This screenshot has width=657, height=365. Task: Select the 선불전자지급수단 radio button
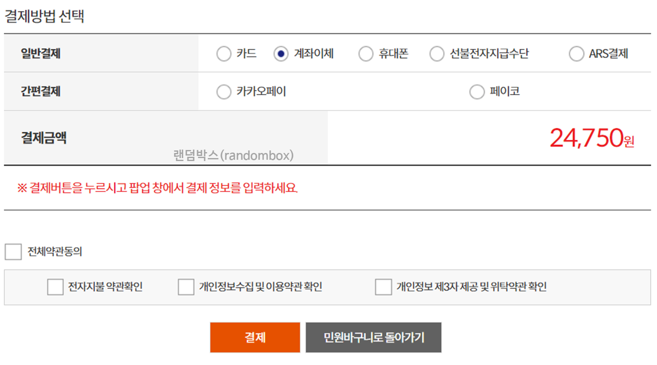pyautogui.click(x=437, y=54)
